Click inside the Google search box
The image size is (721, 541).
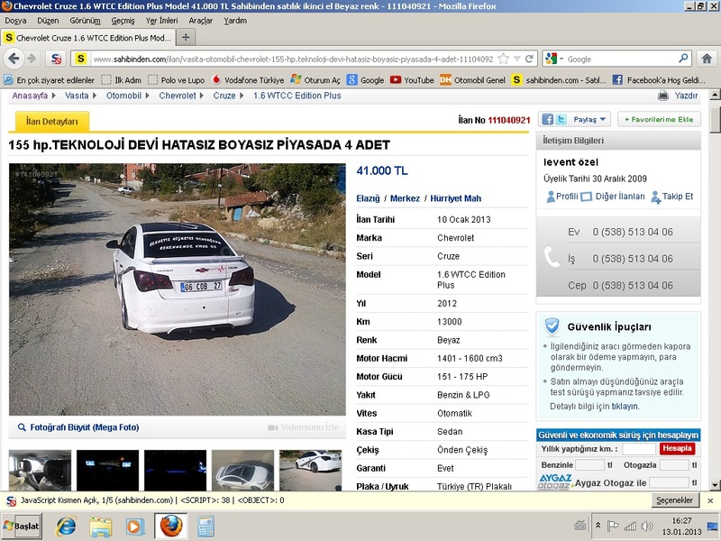coord(621,59)
